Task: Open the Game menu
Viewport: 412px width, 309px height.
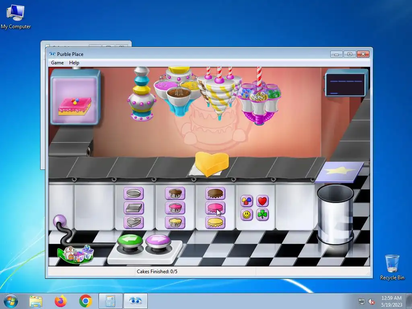Action: click(57, 63)
